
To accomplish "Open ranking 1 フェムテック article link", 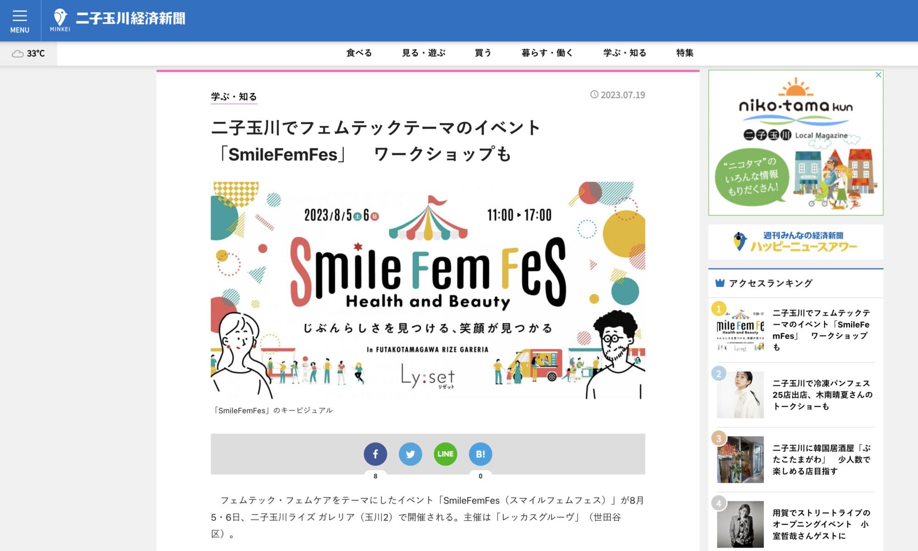I will click(821, 330).
